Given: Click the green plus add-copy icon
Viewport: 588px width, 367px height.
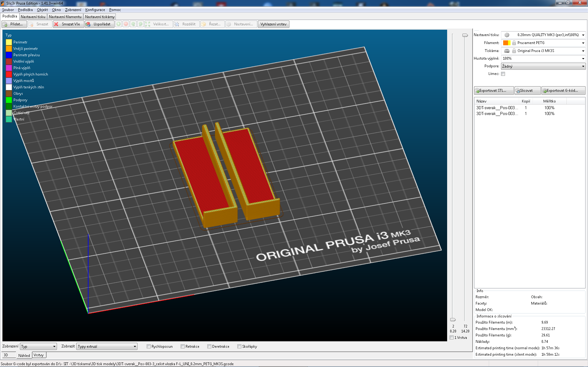Looking at the screenshot, I should pyautogui.click(x=119, y=24).
